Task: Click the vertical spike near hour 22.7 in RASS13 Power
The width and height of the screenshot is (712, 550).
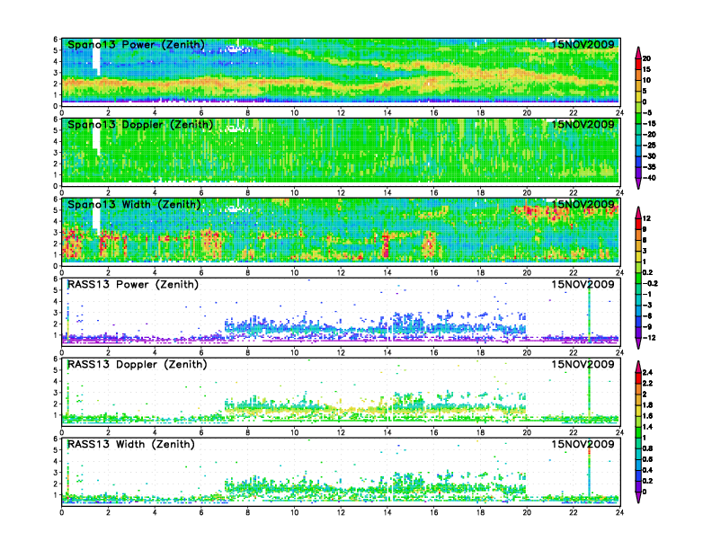Action: pyautogui.click(x=589, y=311)
